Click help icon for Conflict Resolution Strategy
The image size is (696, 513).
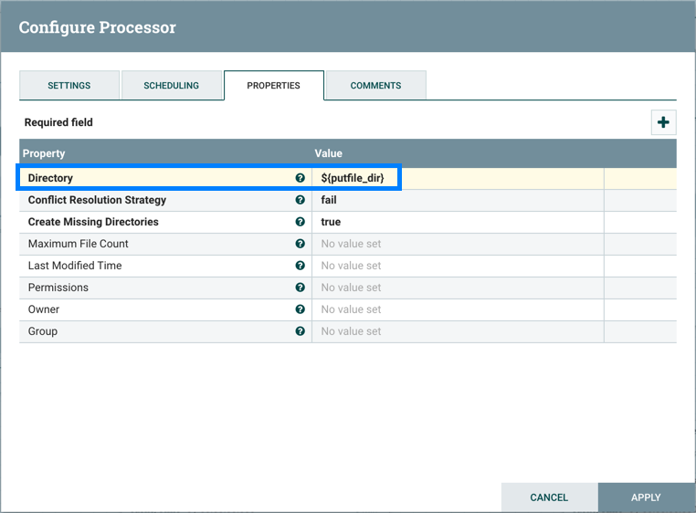tap(300, 200)
